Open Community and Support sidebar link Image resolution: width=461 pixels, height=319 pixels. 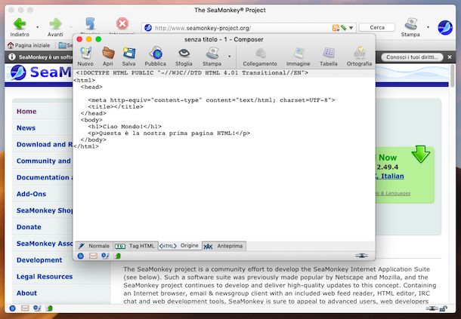pos(44,161)
